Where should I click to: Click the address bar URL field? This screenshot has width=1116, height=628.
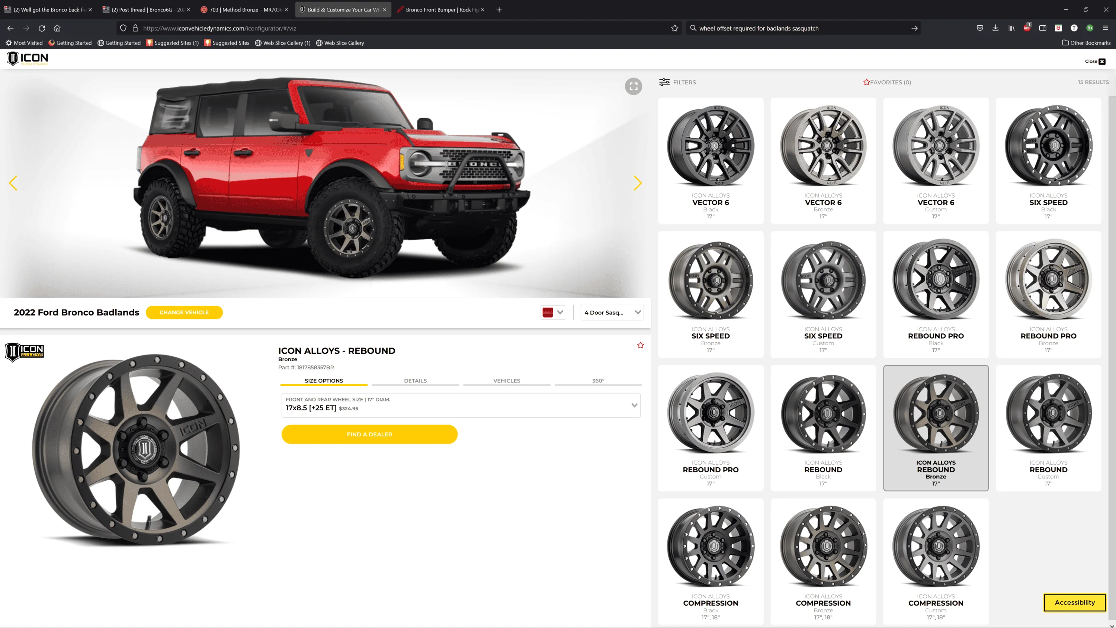(398, 28)
